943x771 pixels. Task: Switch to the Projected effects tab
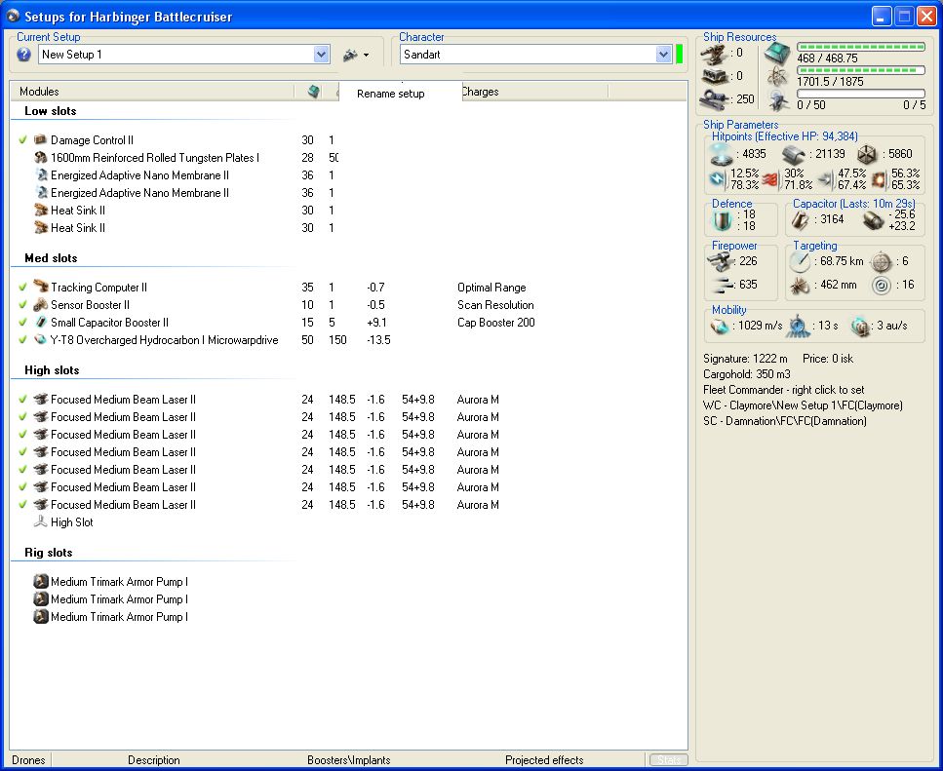coord(544,760)
